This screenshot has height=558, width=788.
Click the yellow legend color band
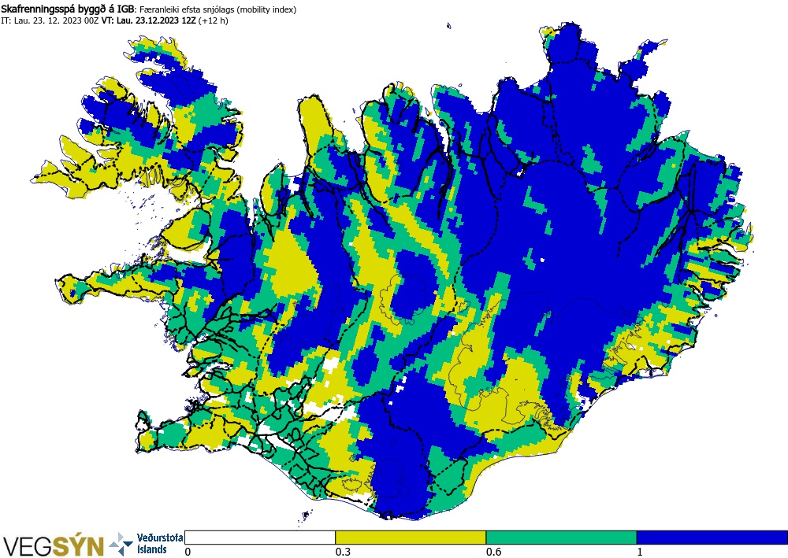pyautogui.click(x=411, y=538)
